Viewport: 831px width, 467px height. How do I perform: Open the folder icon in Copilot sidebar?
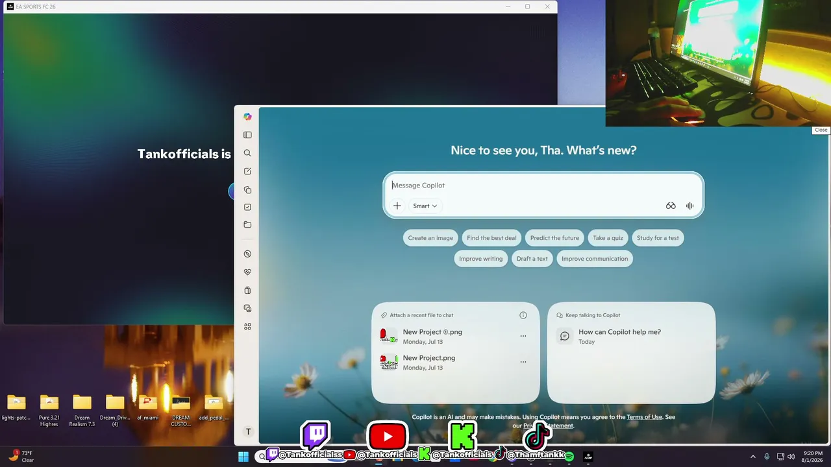coord(247,224)
